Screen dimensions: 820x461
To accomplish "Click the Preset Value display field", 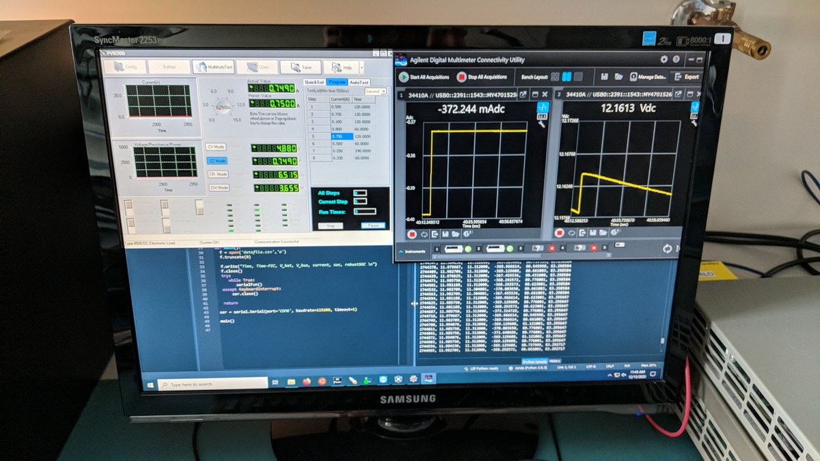I will pos(273,102).
